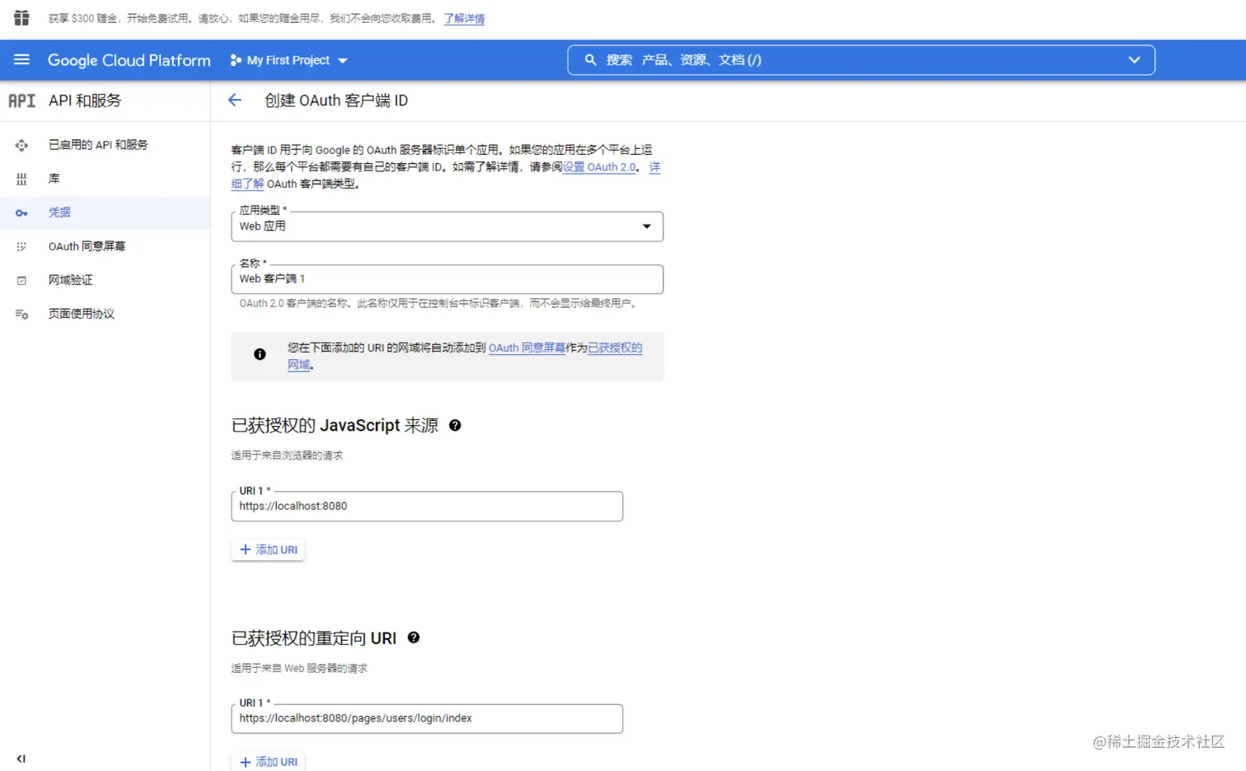Click help icon next to JavaScript 来源
This screenshot has height=771, width=1246.
click(455, 425)
